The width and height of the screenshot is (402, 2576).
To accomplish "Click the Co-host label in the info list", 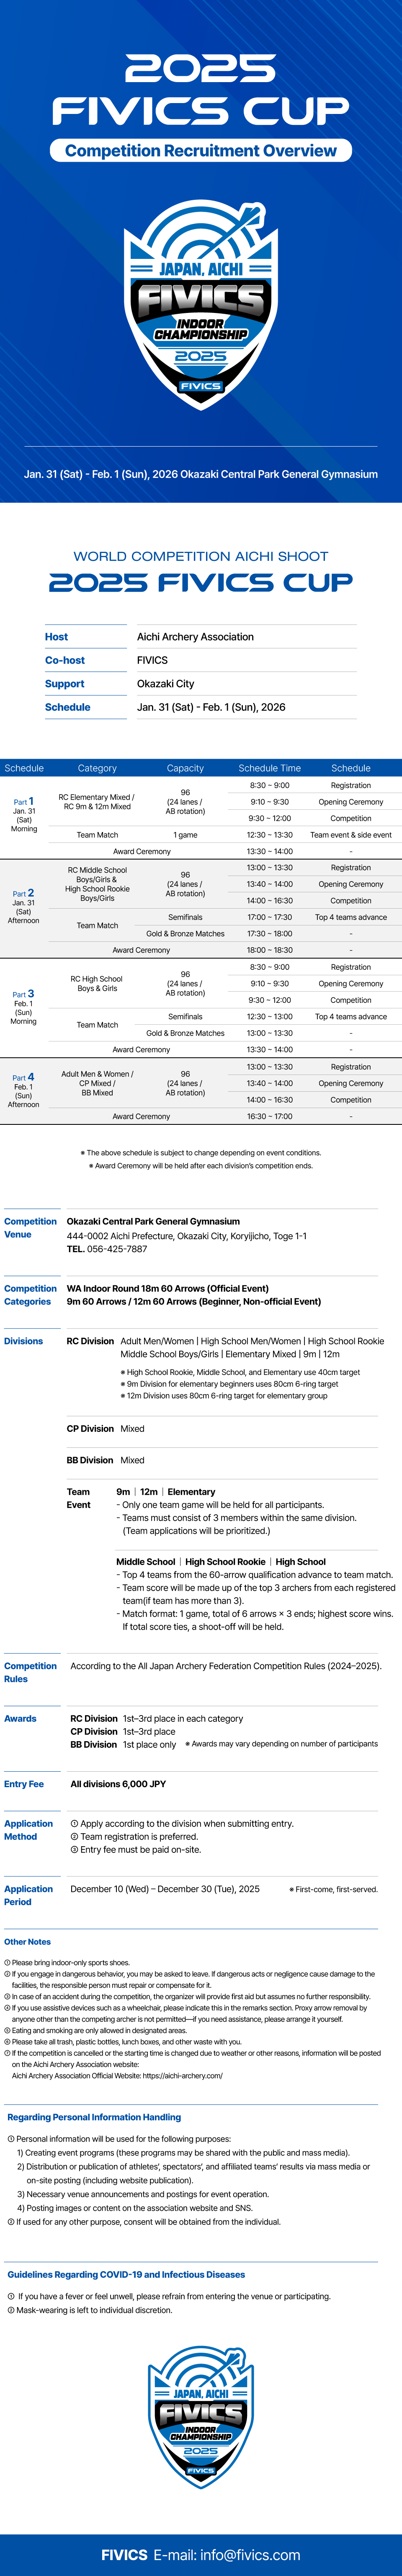I will [x=65, y=660].
